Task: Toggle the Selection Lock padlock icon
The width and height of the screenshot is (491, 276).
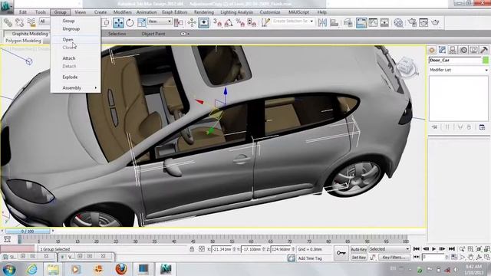Action: (x=192, y=249)
